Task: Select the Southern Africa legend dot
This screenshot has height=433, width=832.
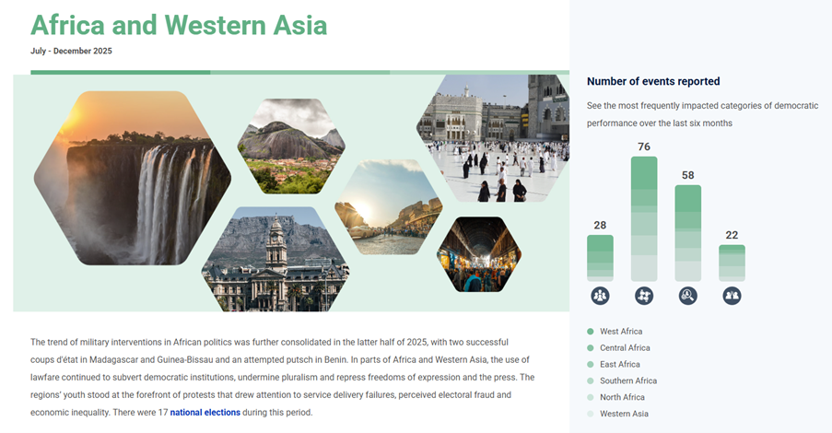Action: [x=591, y=381]
